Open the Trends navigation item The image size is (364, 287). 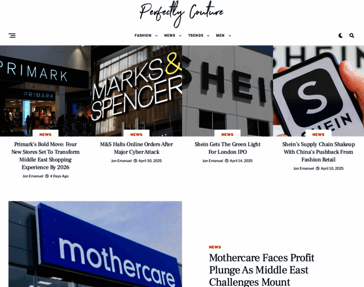196,35
